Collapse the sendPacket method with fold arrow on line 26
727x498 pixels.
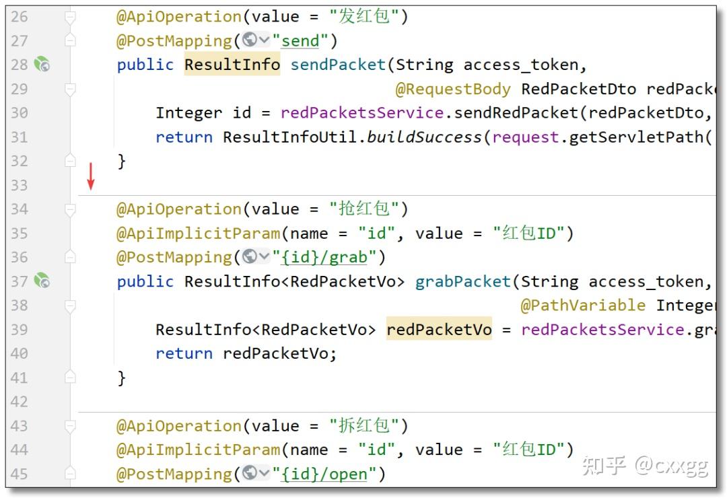click(70, 16)
